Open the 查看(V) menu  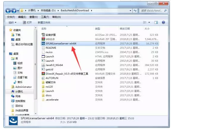[x=33, y=17]
